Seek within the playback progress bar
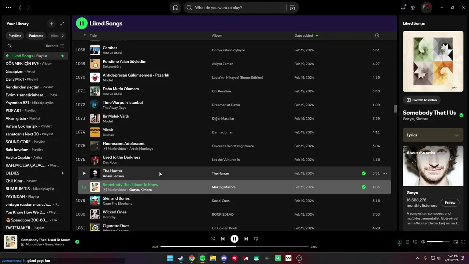The width and height of the screenshot is (469, 264). [x=234, y=247]
